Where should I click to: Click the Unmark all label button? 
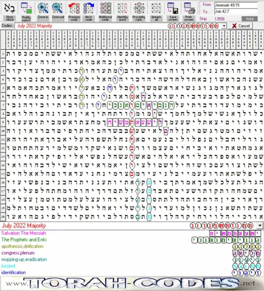pyautogui.click(x=156, y=18)
